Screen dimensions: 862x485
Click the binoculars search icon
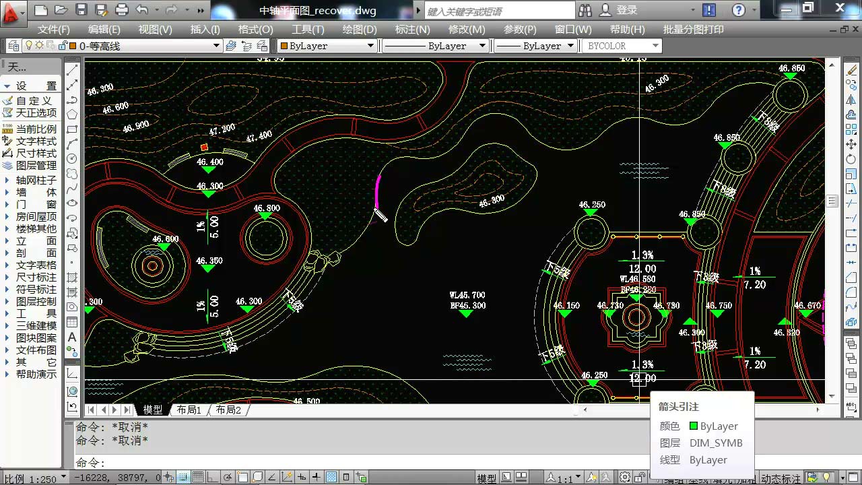pyautogui.click(x=585, y=10)
